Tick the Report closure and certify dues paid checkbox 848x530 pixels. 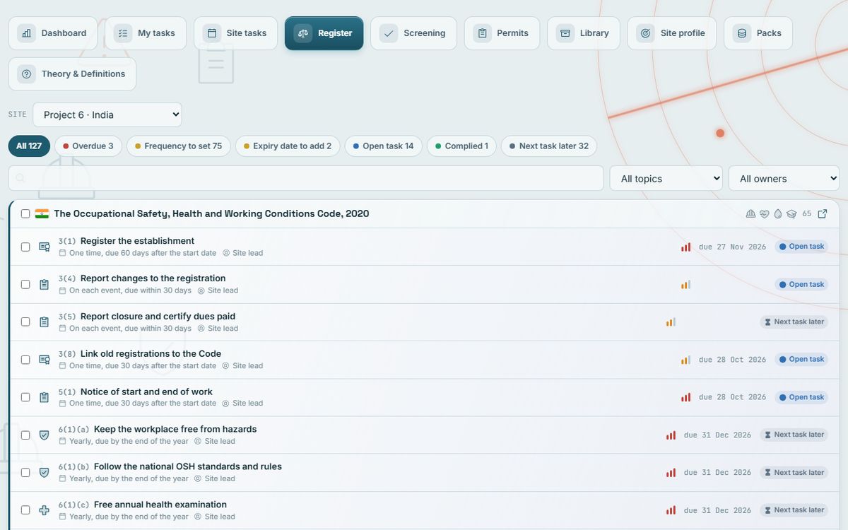[x=25, y=322]
